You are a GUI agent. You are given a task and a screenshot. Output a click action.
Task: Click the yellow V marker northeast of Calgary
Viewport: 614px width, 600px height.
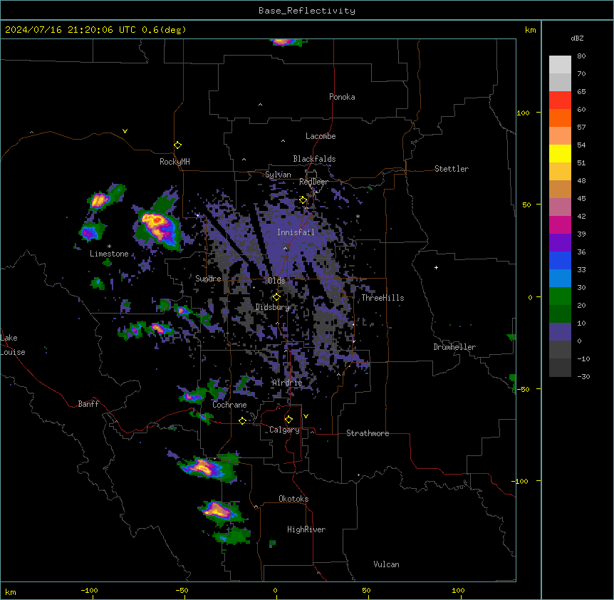306,416
